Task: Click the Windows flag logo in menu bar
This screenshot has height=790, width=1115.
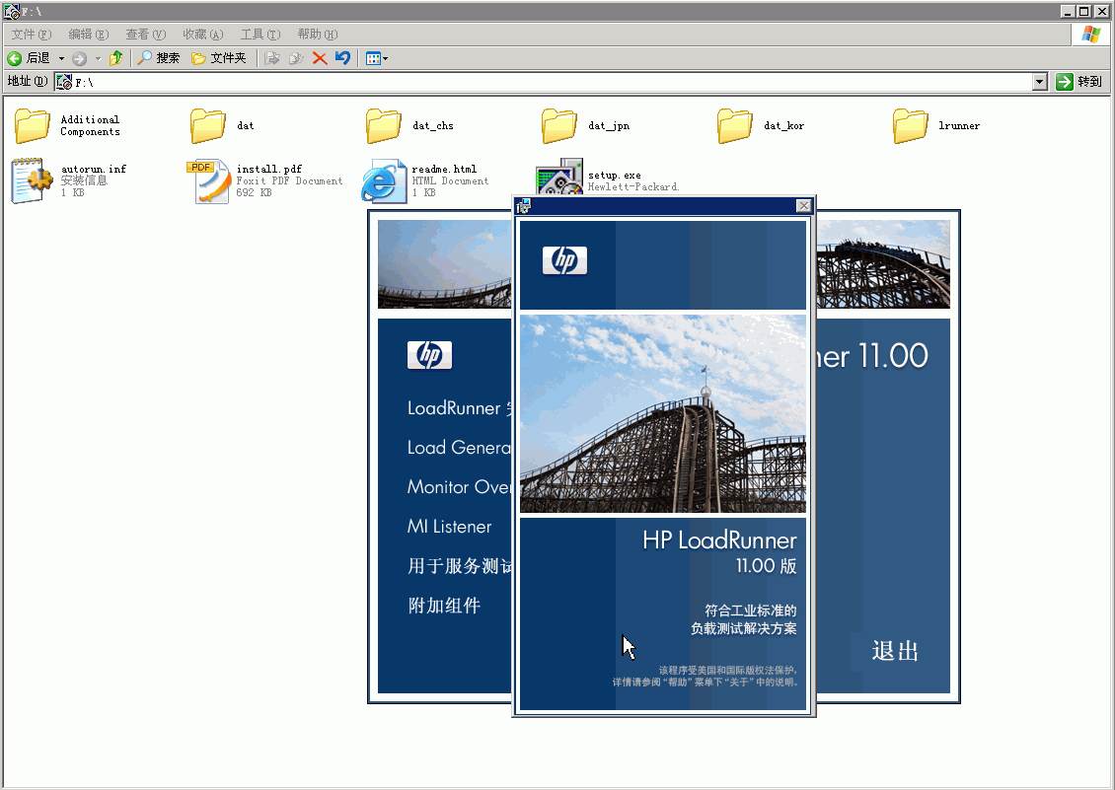Action: pyautogui.click(x=1090, y=35)
